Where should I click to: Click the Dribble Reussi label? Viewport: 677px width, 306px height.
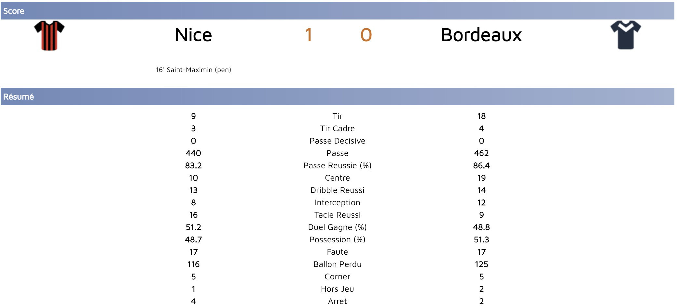[337, 190]
